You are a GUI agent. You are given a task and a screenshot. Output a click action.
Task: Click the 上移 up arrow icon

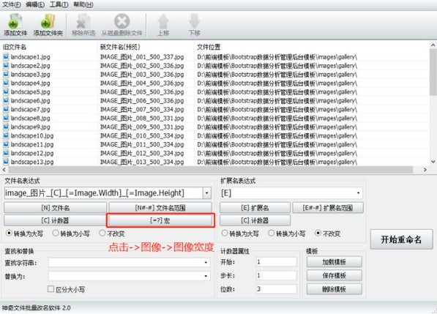coord(163,21)
